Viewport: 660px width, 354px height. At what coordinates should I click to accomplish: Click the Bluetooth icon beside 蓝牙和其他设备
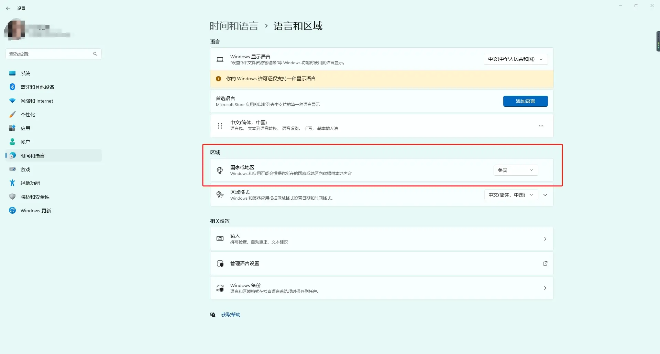tap(12, 87)
